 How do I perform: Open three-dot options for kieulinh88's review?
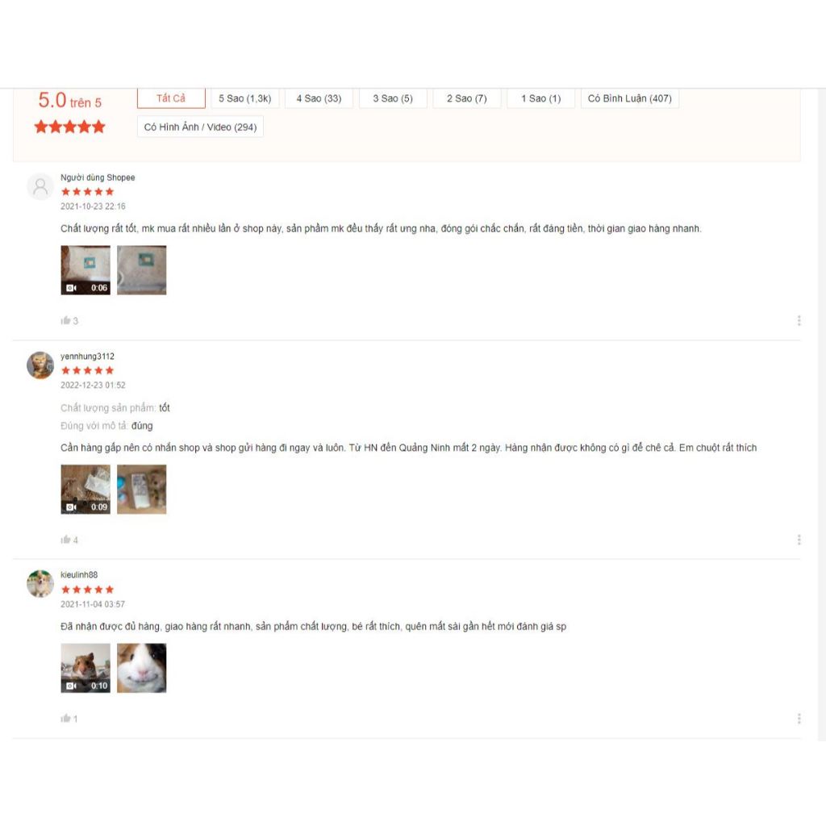point(799,718)
